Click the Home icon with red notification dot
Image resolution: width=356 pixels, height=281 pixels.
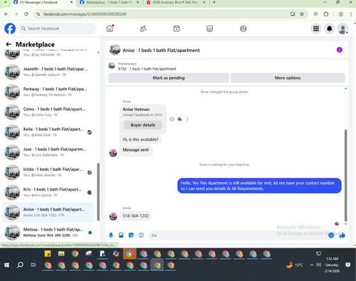(x=110, y=28)
